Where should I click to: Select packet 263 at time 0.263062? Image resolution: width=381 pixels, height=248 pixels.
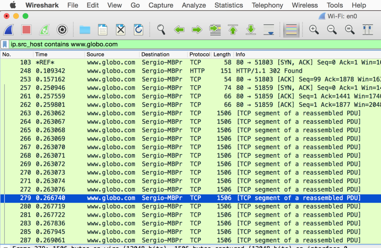pos(190,114)
